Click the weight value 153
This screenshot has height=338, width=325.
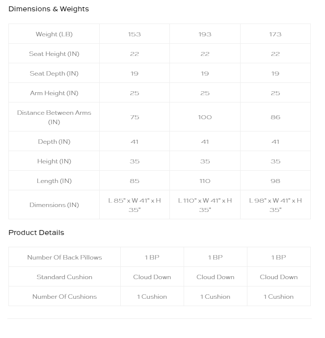(x=135, y=34)
